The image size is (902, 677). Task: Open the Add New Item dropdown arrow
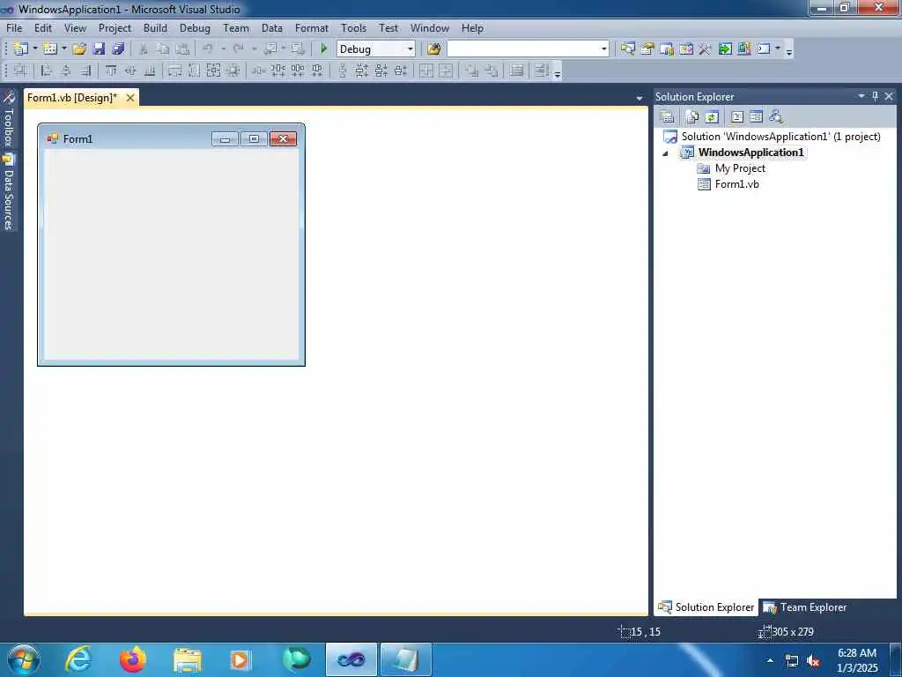click(x=63, y=49)
